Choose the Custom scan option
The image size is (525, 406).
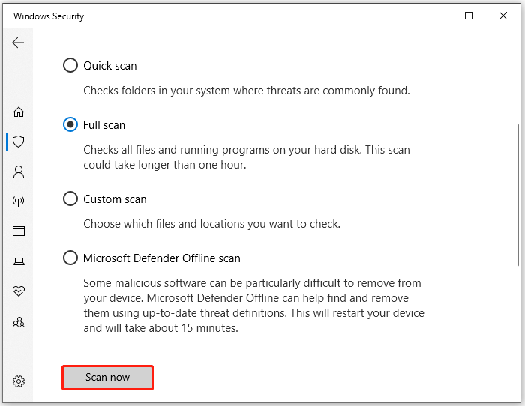point(70,199)
